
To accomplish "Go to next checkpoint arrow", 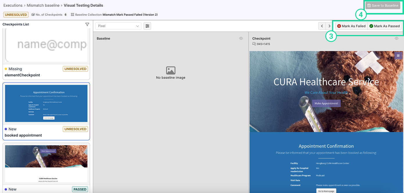I will (x=329, y=26).
